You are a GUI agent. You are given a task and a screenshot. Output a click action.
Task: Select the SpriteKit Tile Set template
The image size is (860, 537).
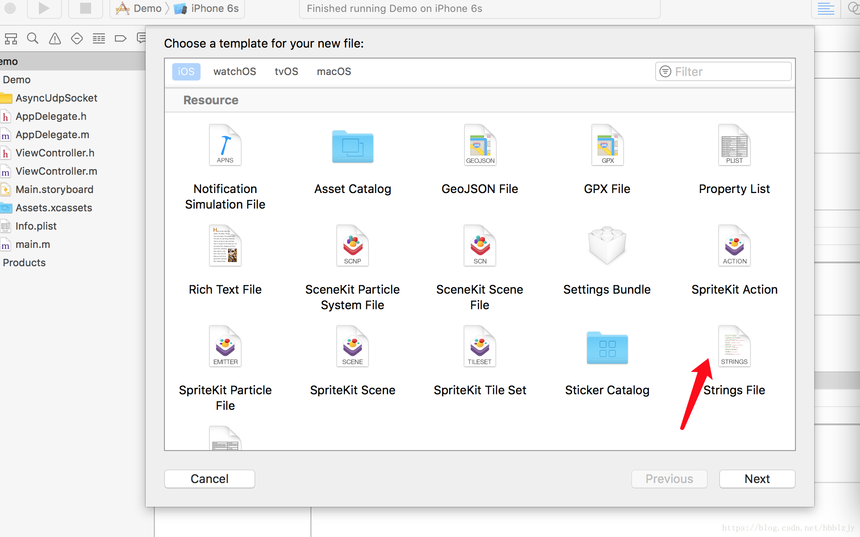pyautogui.click(x=479, y=361)
